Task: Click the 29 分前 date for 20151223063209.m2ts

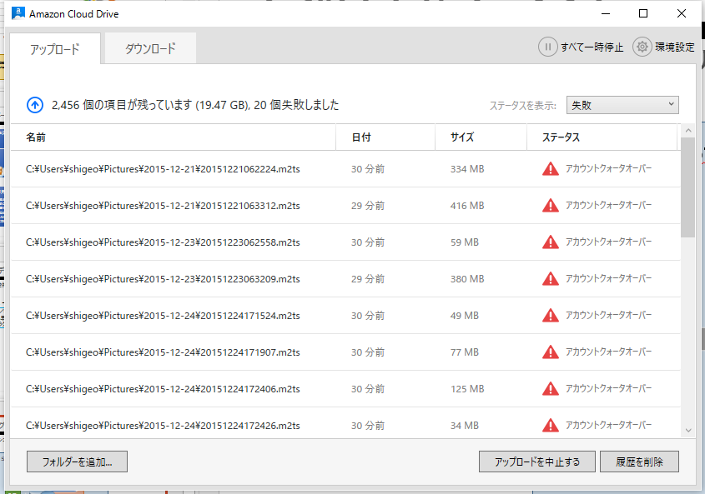Action: tap(368, 279)
